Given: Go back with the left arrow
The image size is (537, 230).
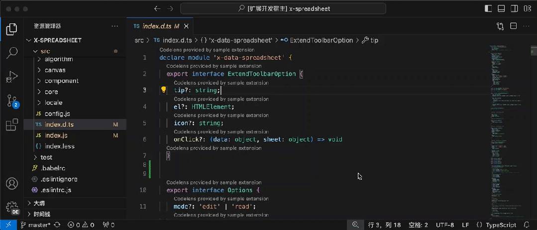Looking at the screenshot, I should click(157, 8).
